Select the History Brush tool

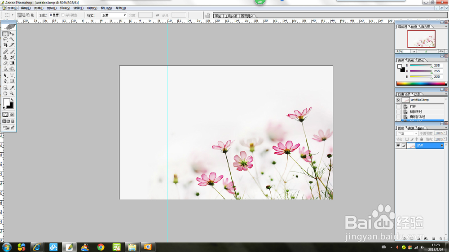point(12,57)
